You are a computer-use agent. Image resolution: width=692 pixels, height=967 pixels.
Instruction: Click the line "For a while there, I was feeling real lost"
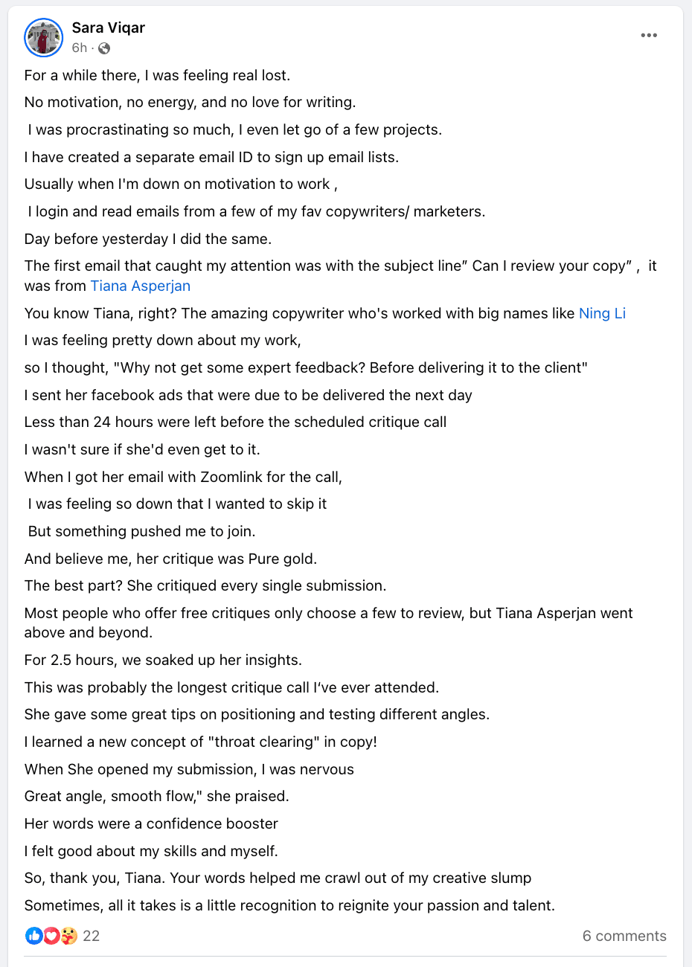tap(157, 75)
